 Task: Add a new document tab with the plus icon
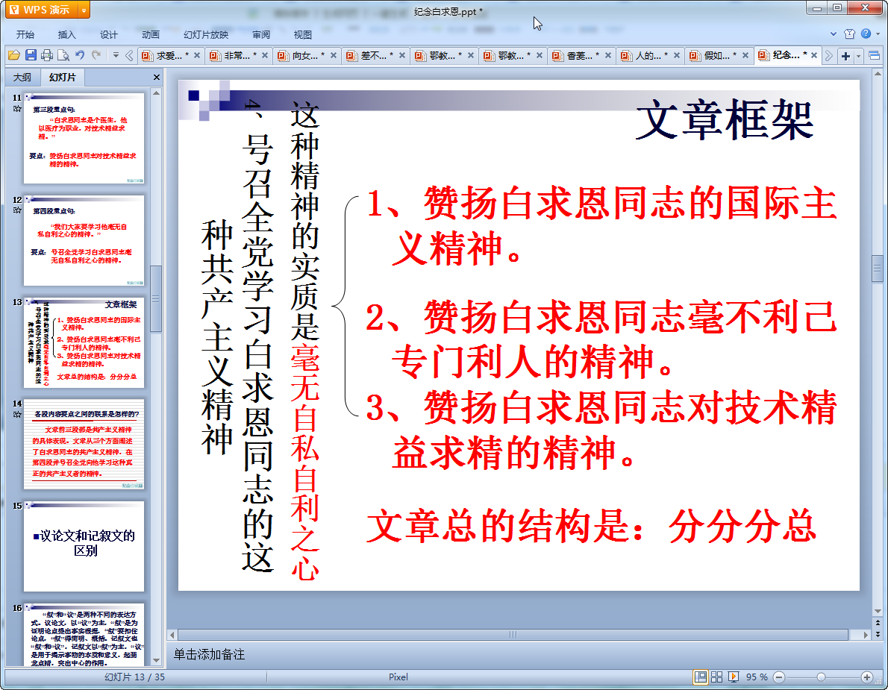click(x=845, y=55)
